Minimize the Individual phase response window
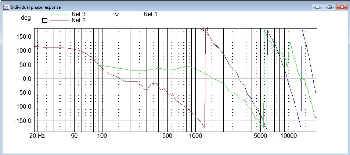Image resolution: width=350 pixels, height=155 pixels. [x=318, y=7]
